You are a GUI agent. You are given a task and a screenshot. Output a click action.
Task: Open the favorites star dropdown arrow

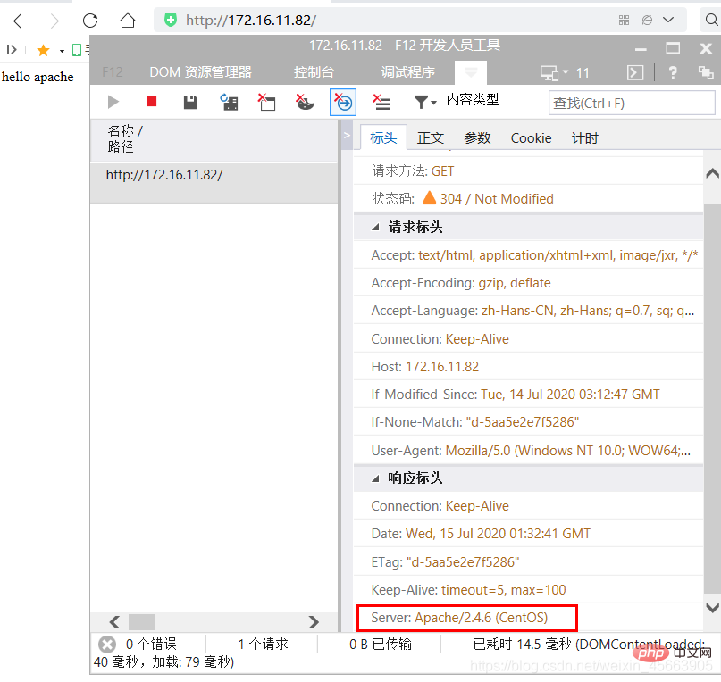(x=62, y=51)
